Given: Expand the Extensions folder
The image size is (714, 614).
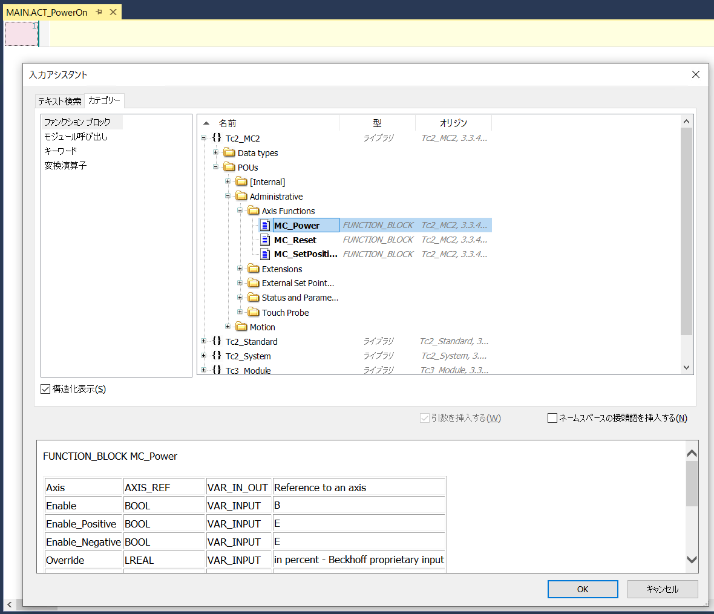Looking at the screenshot, I should 240,269.
